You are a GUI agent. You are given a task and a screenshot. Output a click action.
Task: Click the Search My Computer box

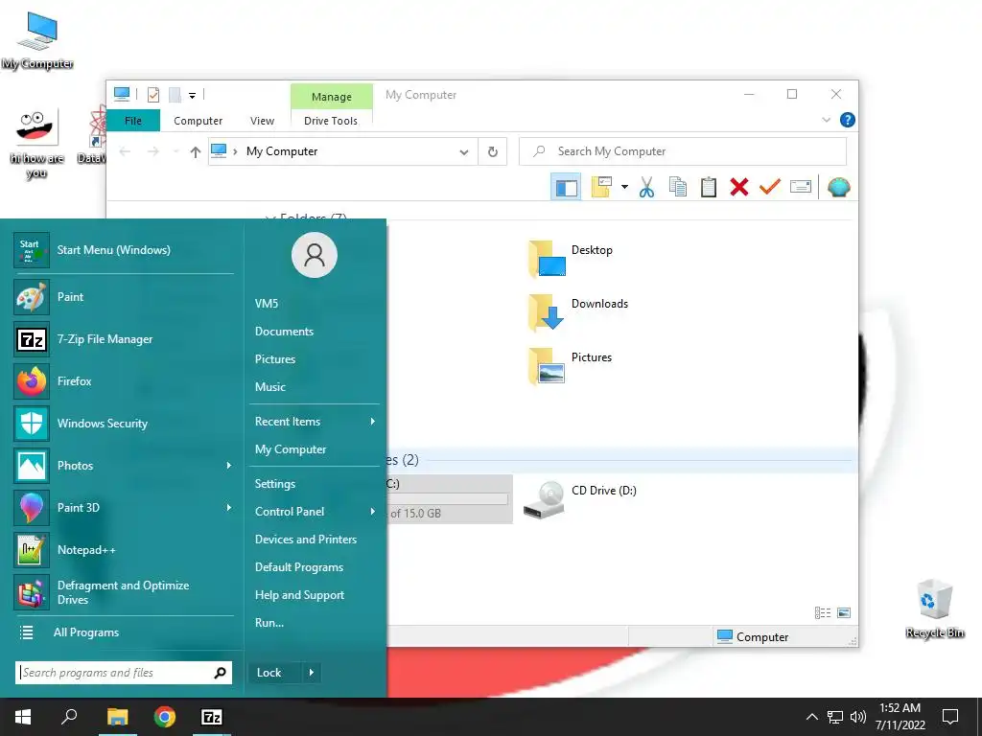click(683, 151)
